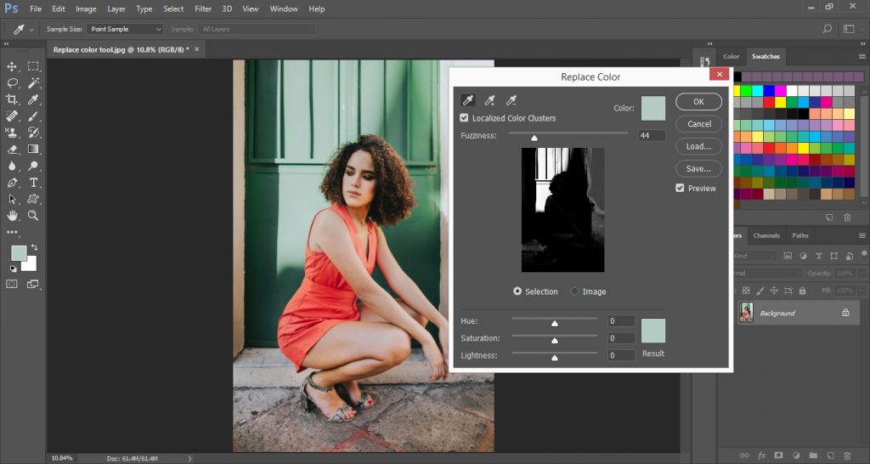870x464 pixels.
Task: Select the Pen tool
Action: [x=12, y=183]
